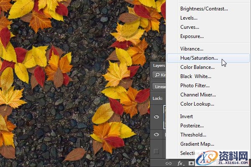Open Photo Filter from the menu
Viewport: 251px width, 167px height.
tap(195, 86)
